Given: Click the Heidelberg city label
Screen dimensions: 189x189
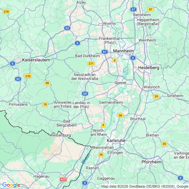Looking at the screenshot, I should pos(149,68).
